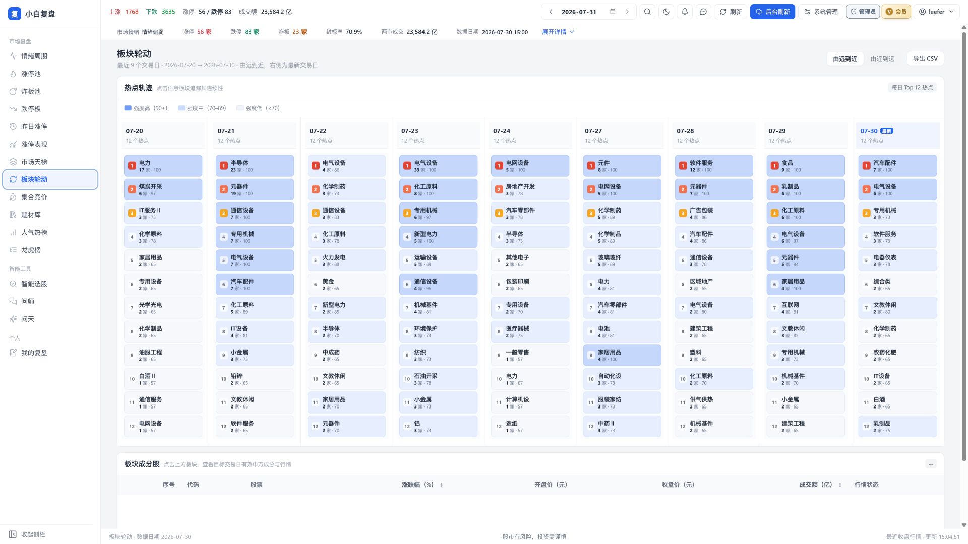
Task: Open 智能选股 menu item
Action: pyautogui.click(x=50, y=284)
